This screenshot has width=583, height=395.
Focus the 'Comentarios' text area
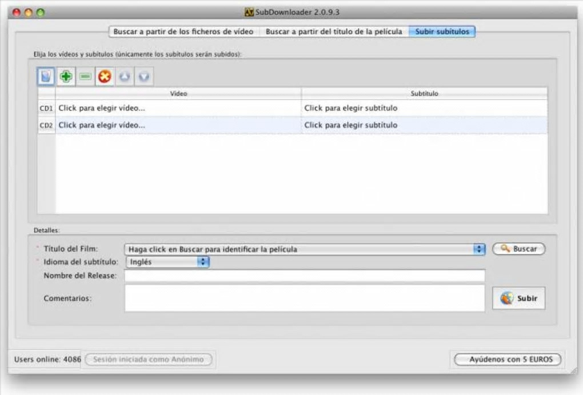coord(305,298)
